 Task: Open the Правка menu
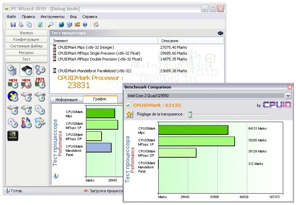pyautogui.click(x=28, y=17)
